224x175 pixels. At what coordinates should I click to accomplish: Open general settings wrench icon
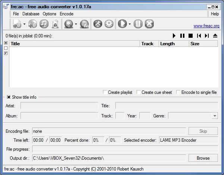98,24
